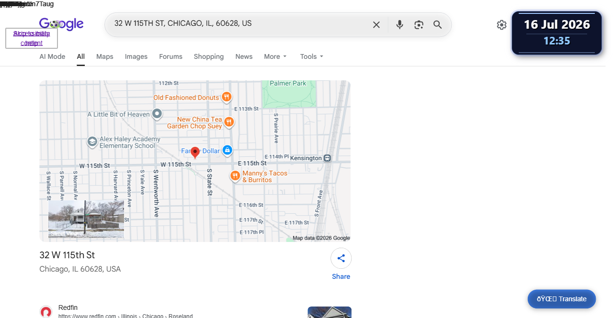Image resolution: width=613 pixels, height=318 pixels.
Task: Open the Forums tab
Action: pos(170,56)
